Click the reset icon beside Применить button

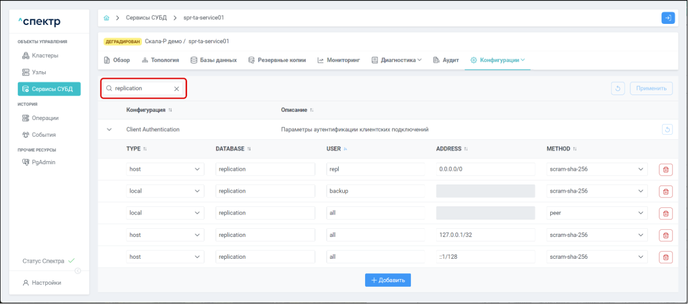618,89
